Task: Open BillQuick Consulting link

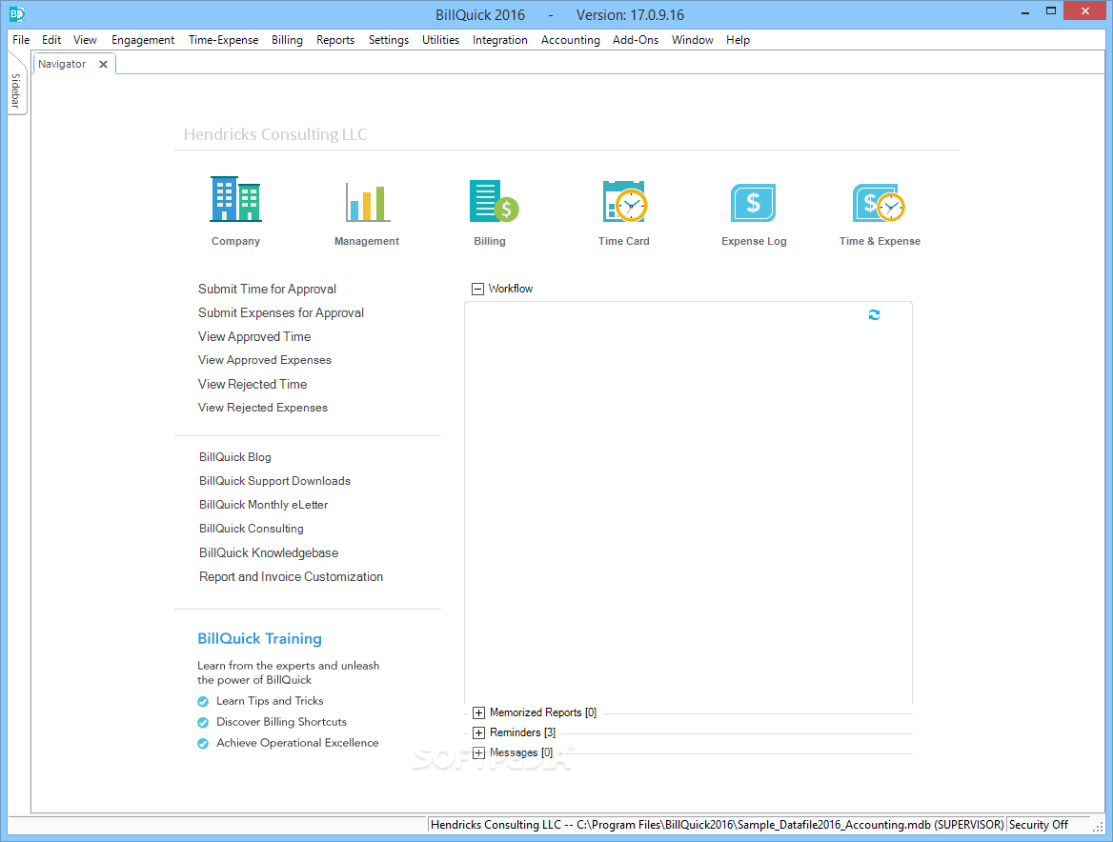Action: click(x=252, y=529)
